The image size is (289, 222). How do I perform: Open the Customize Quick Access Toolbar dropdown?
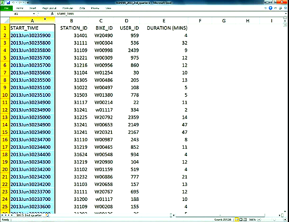[28, 3]
